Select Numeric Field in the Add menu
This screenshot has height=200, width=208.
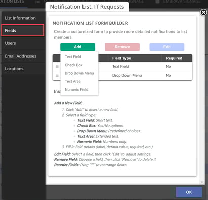(76, 89)
